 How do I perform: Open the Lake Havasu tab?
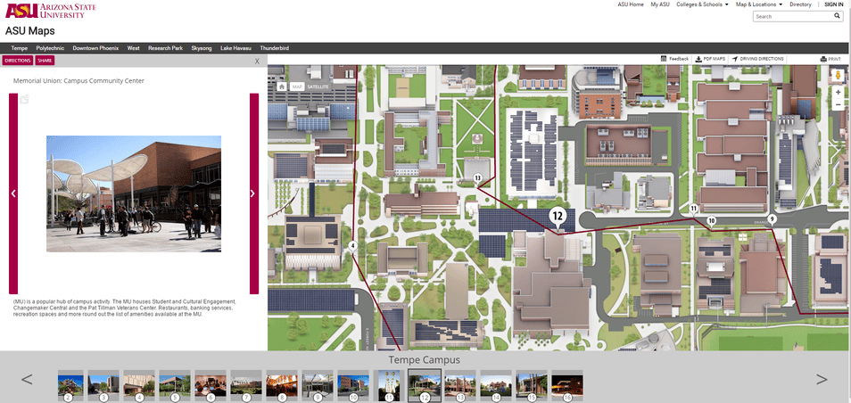coord(235,48)
